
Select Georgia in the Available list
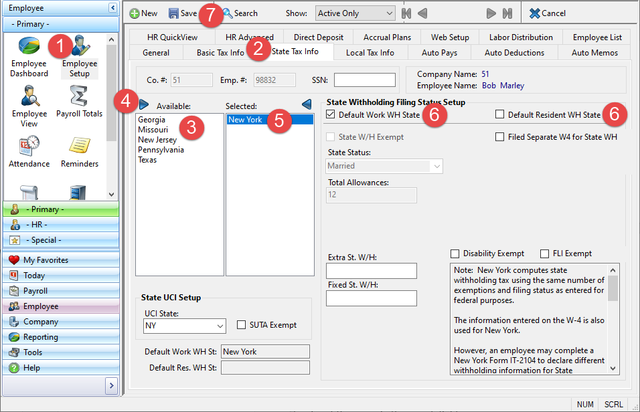151,120
